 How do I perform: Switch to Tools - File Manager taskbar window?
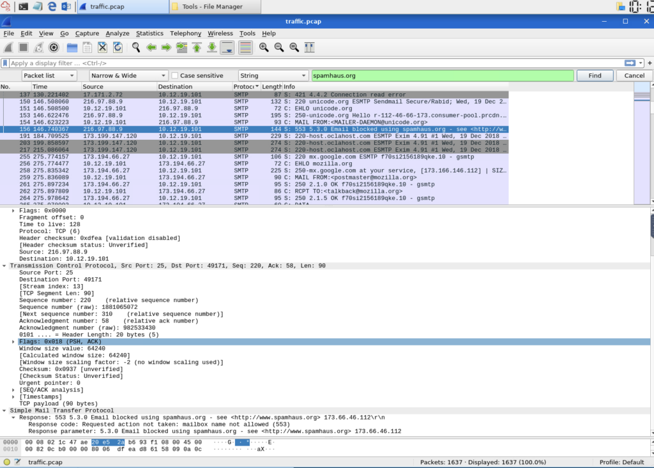pyautogui.click(x=215, y=6)
